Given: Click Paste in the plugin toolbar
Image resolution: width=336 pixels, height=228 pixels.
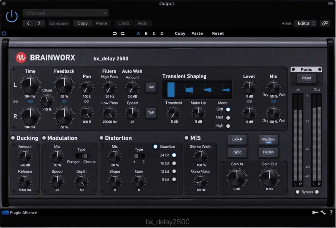Looking at the screenshot, I should click(x=197, y=34).
